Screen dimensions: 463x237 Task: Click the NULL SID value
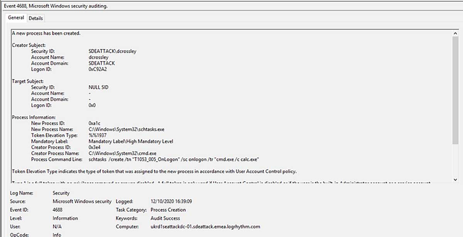98,87
